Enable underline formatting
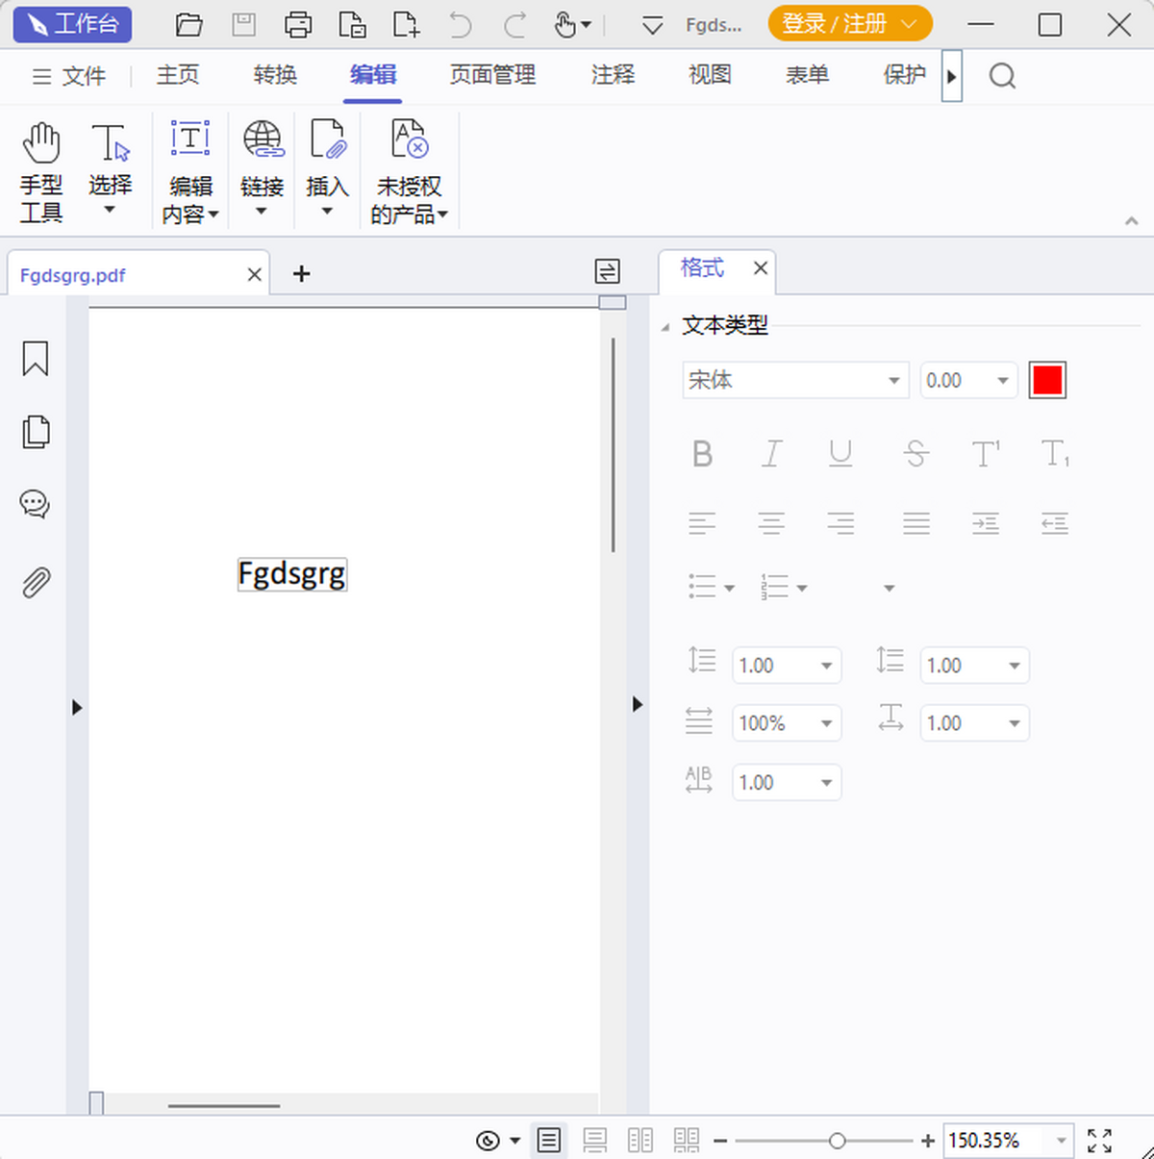This screenshot has width=1154, height=1159. click(840, 453)
